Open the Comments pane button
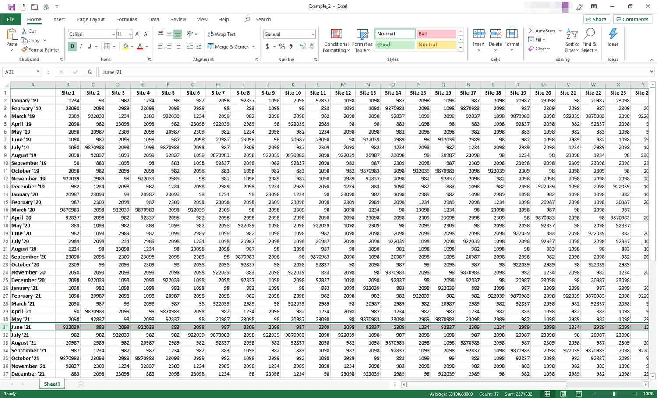Screen dimensions: 657x398 click(632, 19)
